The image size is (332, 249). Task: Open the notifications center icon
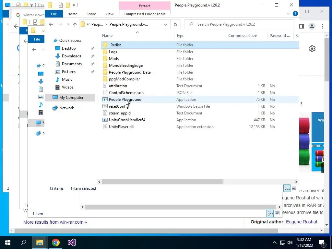click(322, 243)
